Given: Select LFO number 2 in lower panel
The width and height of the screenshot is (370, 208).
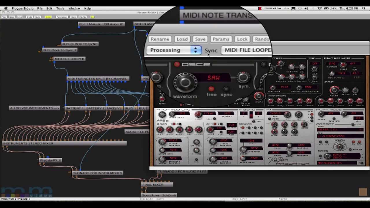Looking at the screenshot, I should coord(221,124).
